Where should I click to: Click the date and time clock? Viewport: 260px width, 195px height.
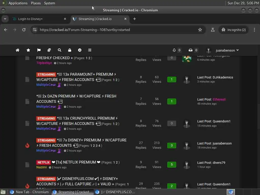243,3
